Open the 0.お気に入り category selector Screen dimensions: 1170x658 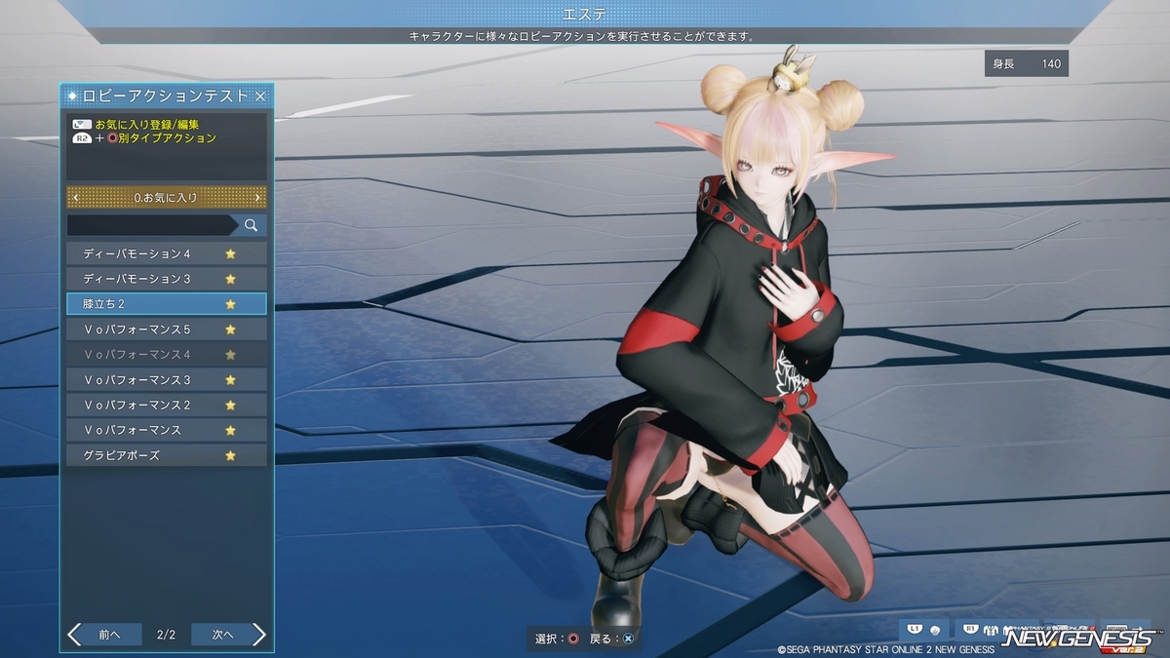click(x=167, y=198)
